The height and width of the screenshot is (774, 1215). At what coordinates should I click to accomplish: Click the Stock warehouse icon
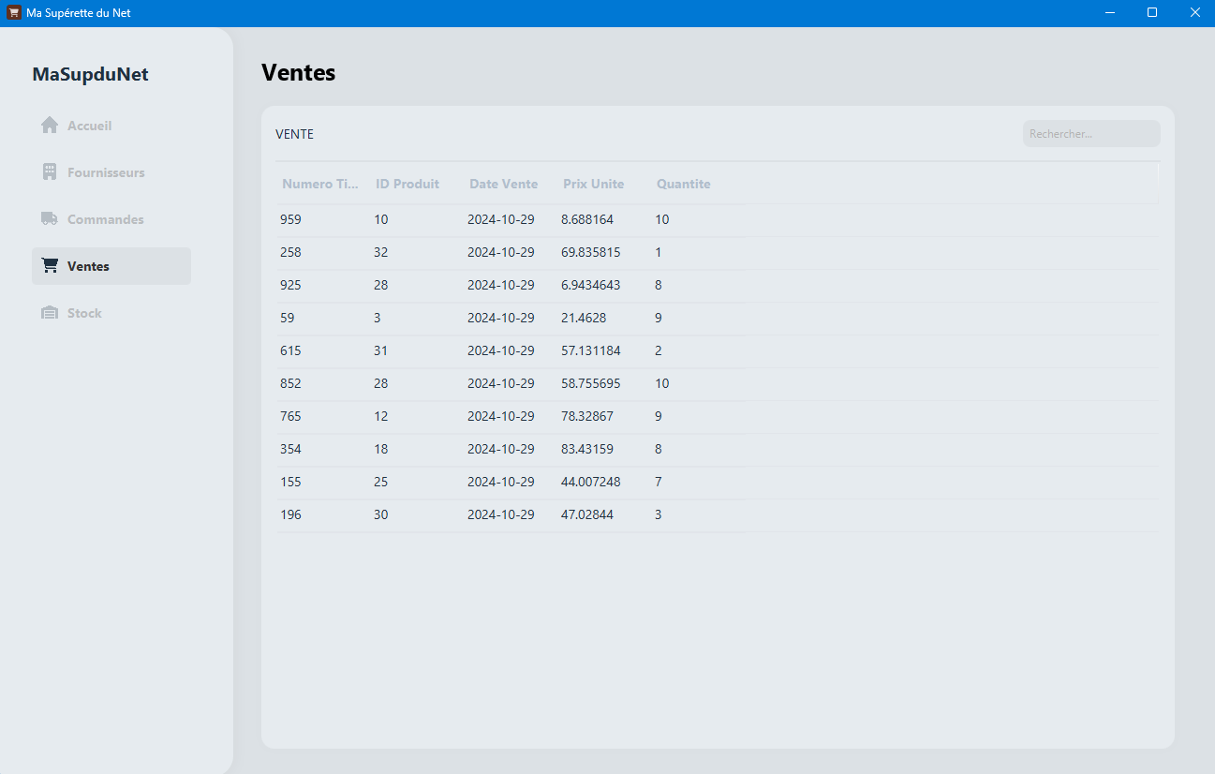point(50,313)
